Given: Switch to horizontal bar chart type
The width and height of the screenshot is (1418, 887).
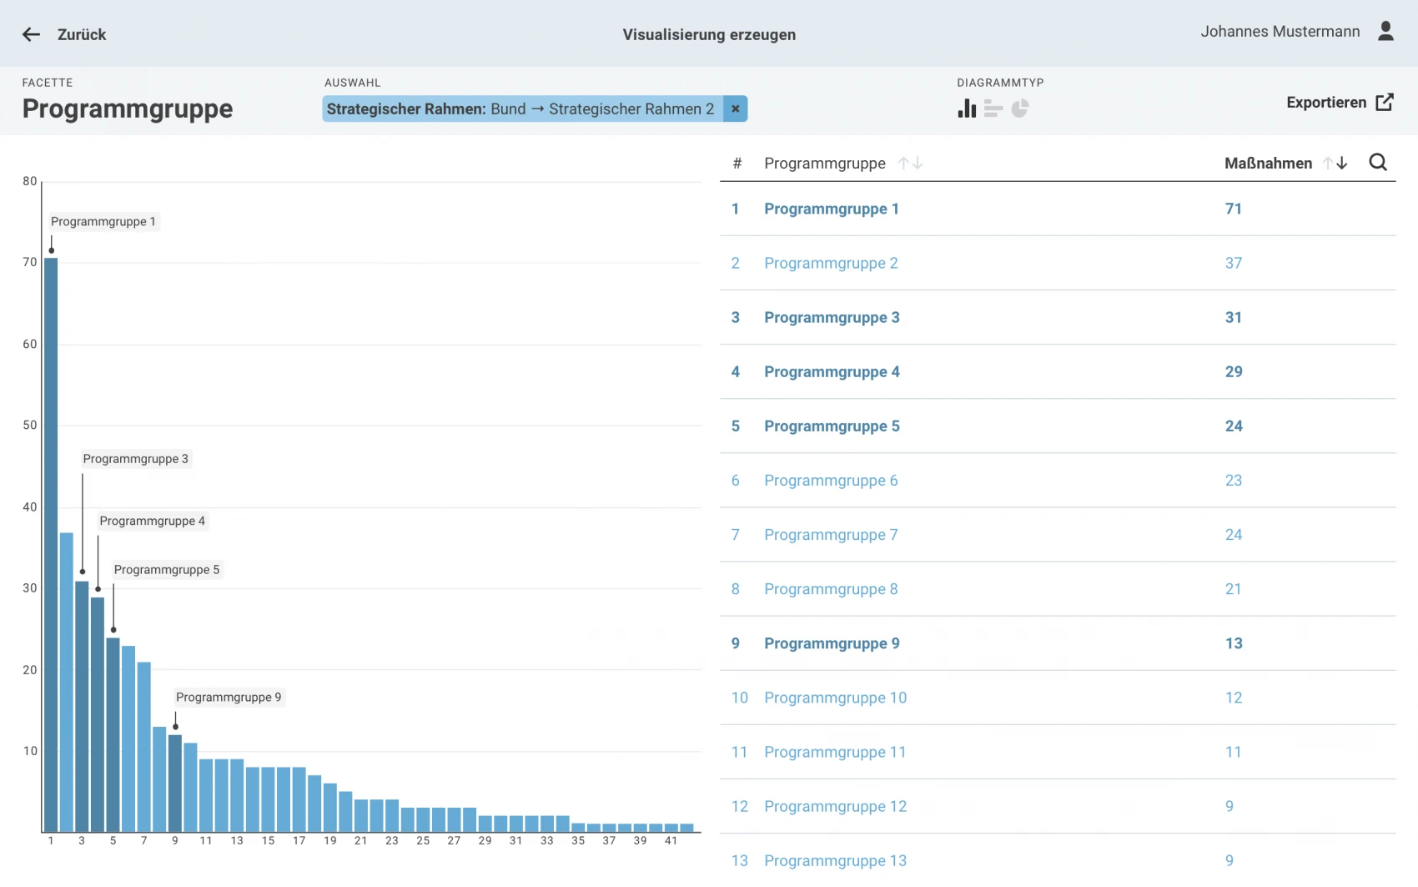Looking at the screenshot, I should point(993,108).
